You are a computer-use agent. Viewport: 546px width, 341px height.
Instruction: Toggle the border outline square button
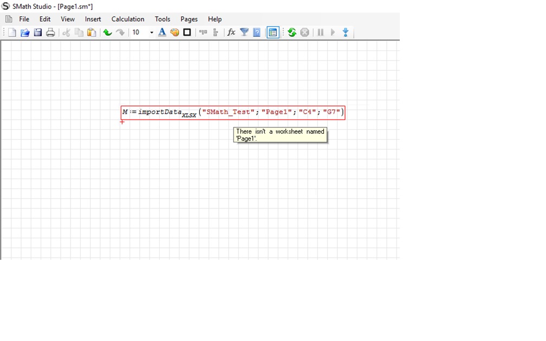tap(187, 32)
